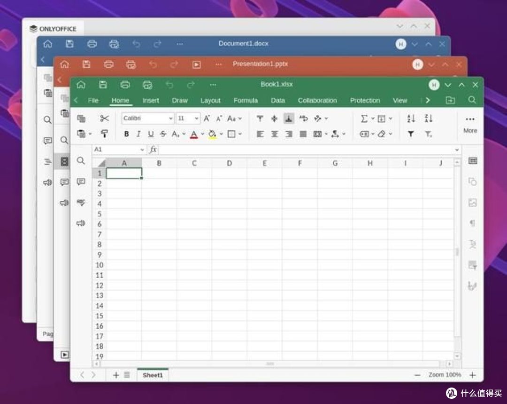The height and width of the screenshot is (404, 507).
Task: Save the Book1.xlsx workbook
Action: 103,85
